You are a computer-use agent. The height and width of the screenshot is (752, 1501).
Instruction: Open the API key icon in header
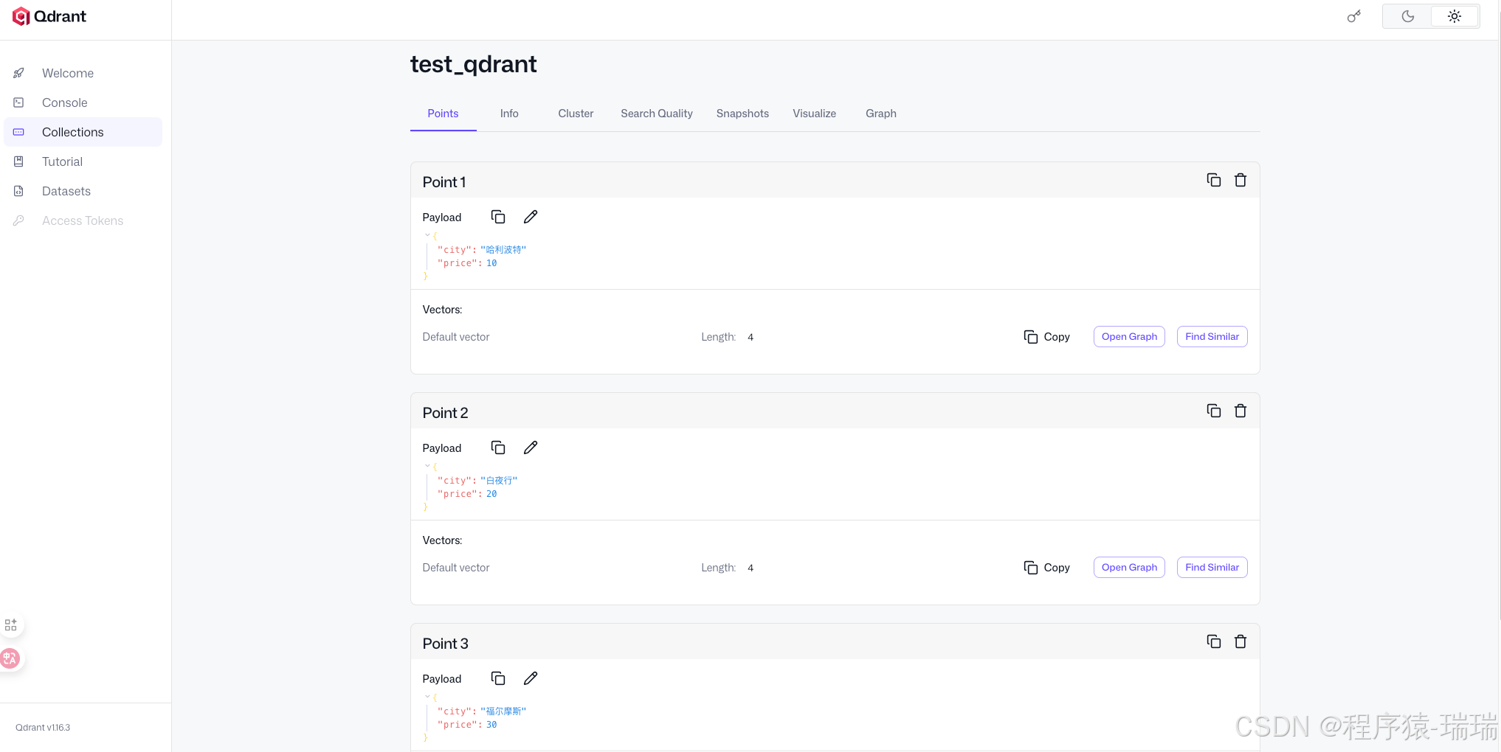1353,16
